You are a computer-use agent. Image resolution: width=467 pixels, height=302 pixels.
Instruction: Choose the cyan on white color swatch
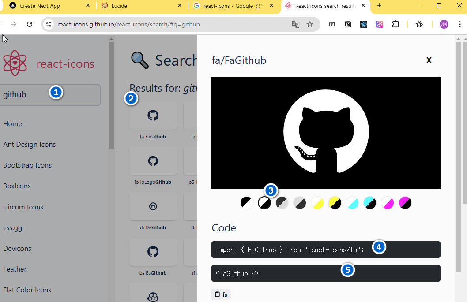tap(352, 203)
